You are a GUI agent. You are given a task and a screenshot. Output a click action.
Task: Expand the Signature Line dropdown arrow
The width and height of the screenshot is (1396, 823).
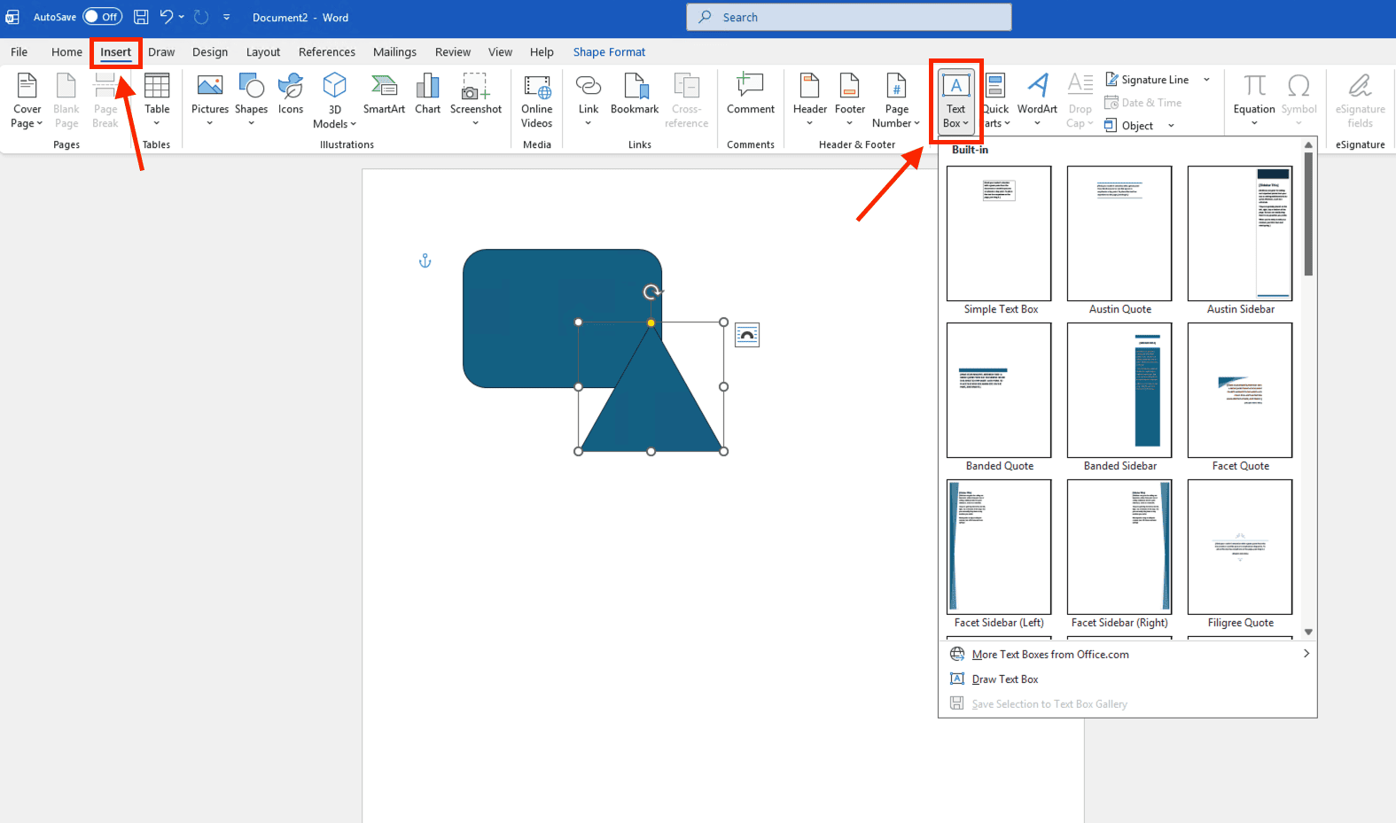click(x=1206, y=80)
